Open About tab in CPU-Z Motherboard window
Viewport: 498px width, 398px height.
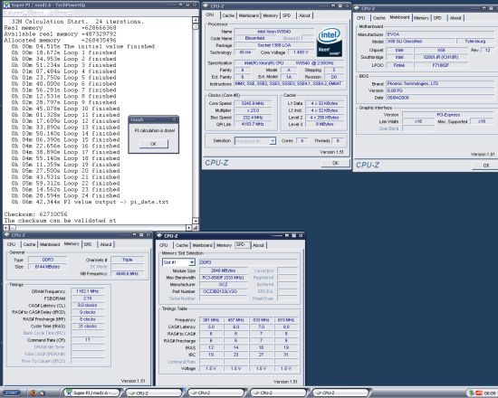click(x=455, y=18)
